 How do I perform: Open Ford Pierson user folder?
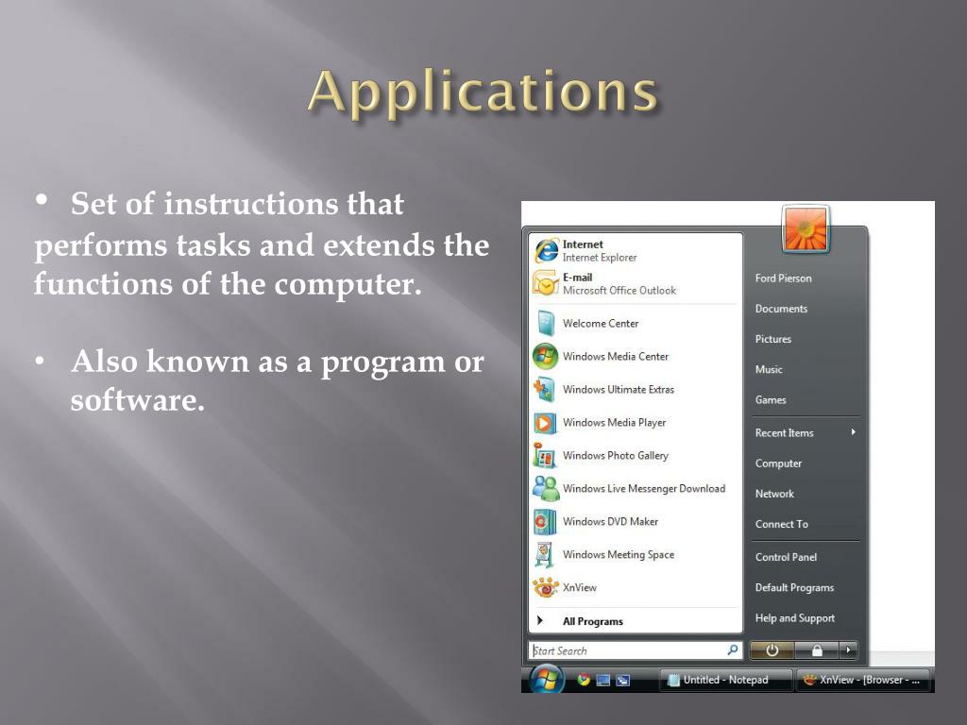[783, 278]
